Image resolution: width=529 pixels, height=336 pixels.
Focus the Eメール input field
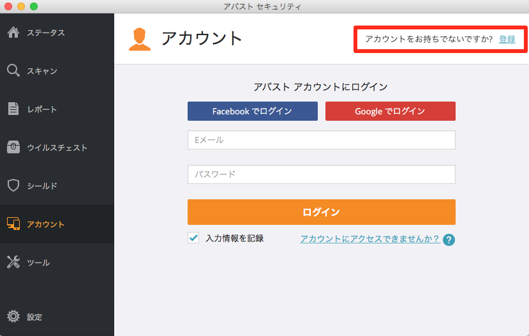point(322,140)
